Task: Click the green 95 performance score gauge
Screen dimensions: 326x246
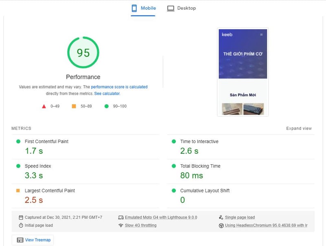Action: pos(83,53)
